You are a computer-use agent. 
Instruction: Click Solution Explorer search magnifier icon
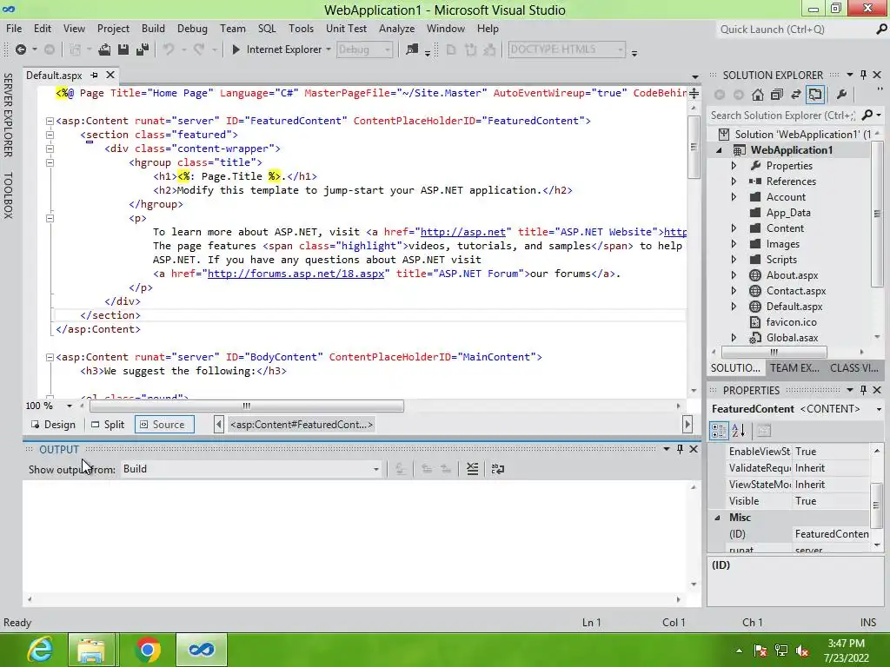coord(867,116)
